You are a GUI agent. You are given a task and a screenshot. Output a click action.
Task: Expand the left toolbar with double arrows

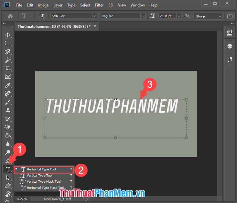pos(4,23)
